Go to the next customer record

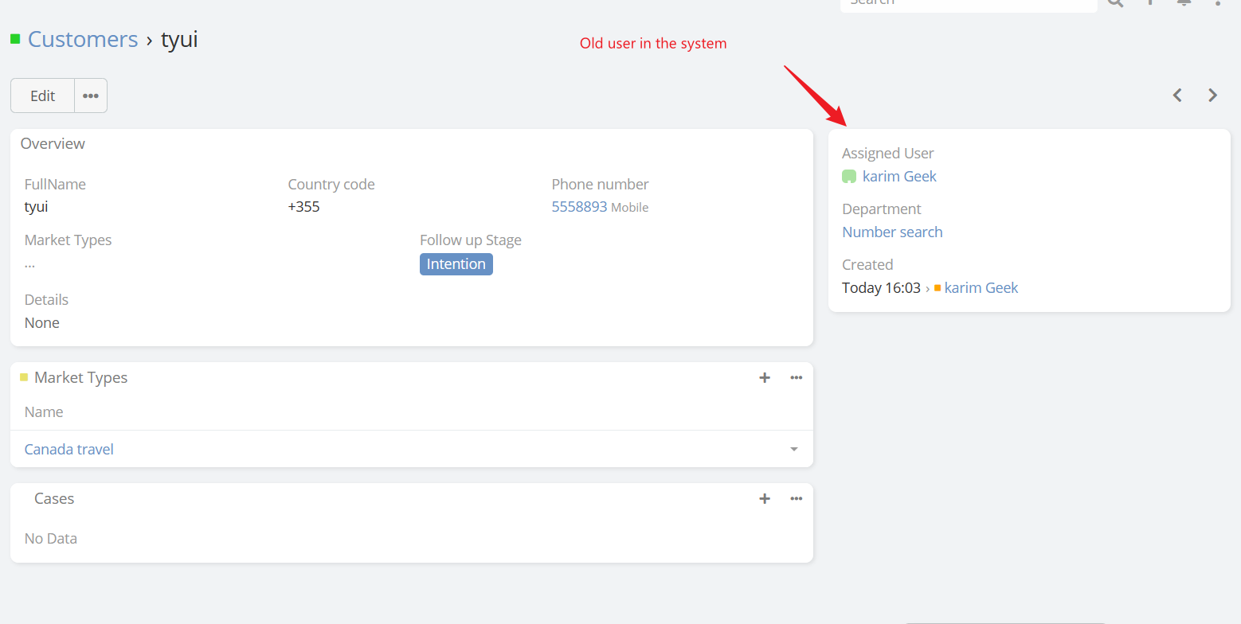tap(1212, 96)
